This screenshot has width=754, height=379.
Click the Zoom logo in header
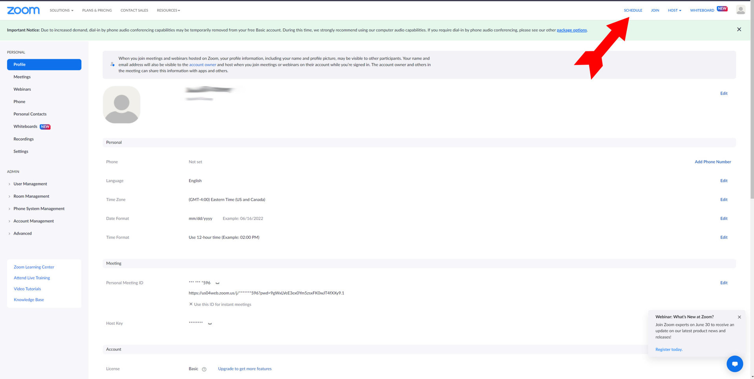pyautogui.click(x=23, y=10)
